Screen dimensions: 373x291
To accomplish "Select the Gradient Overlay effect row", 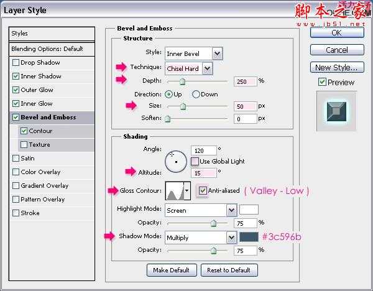I will click(x=52, y=186).
